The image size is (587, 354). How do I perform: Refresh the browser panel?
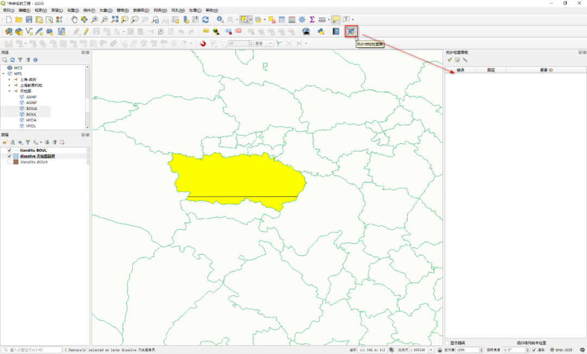[13, 60]
